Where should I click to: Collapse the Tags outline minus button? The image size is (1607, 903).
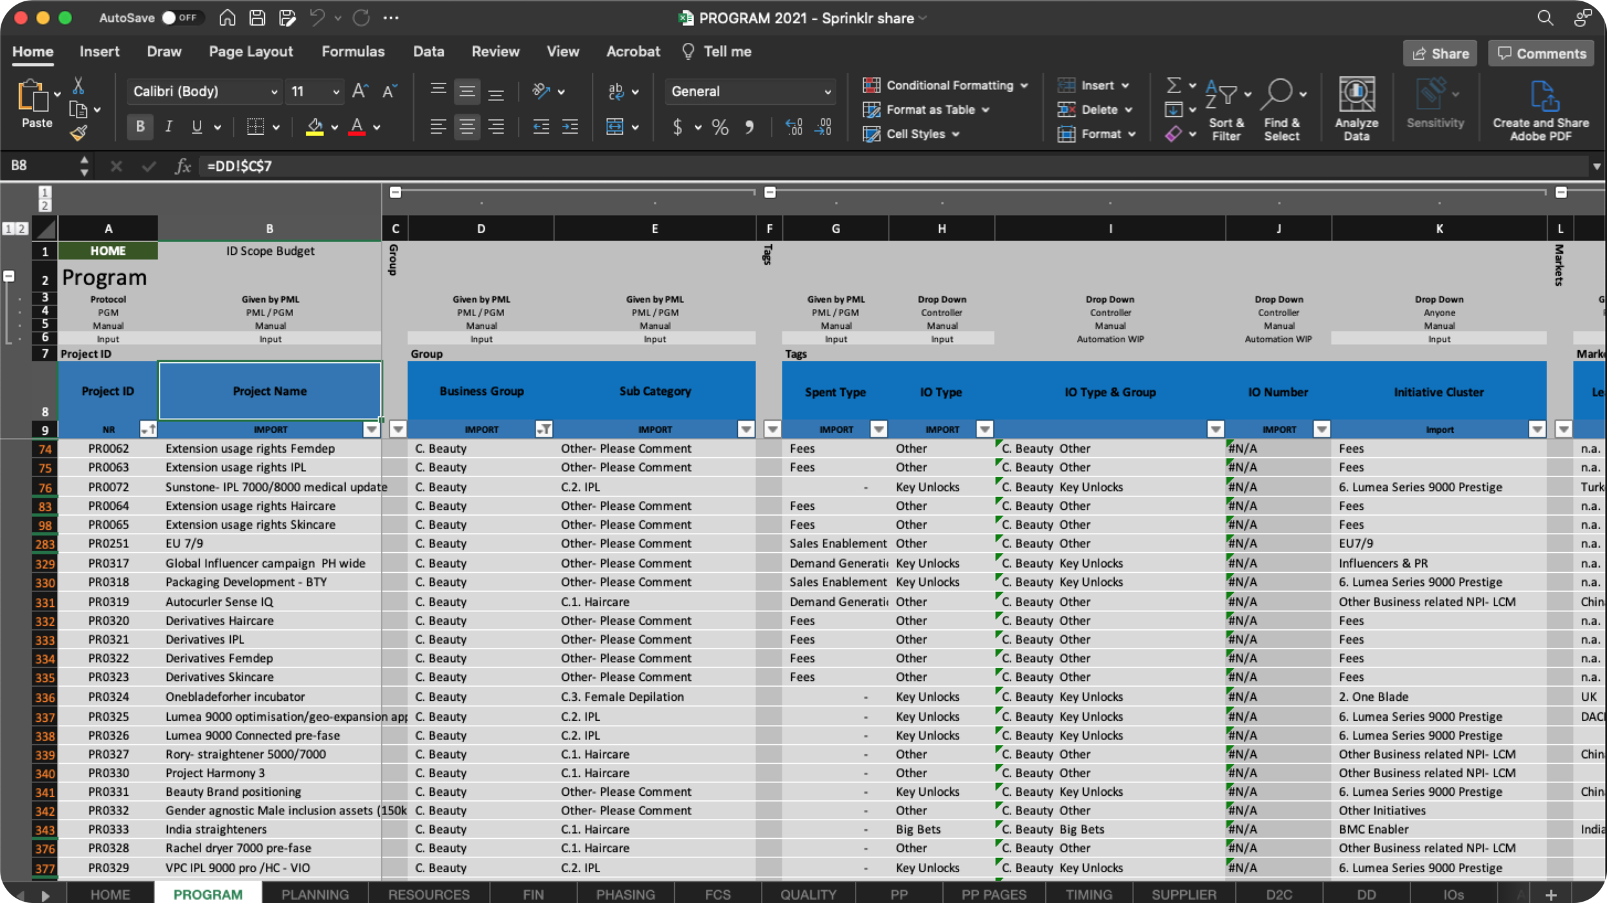pyautogui.click(x=769, y=192)
